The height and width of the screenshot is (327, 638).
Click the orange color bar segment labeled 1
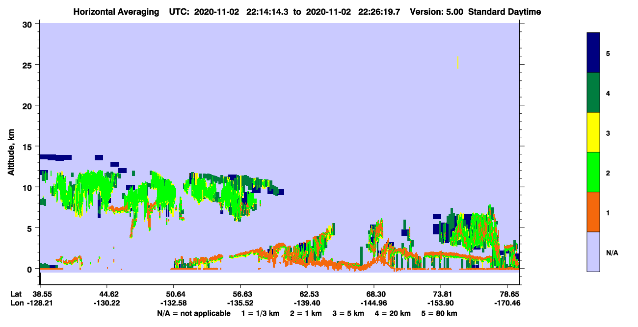[593, 212]
